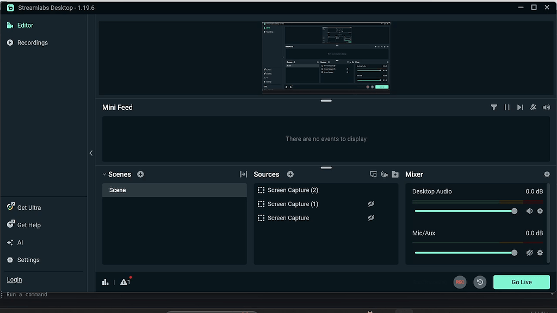Unmute the Mic/Aux audio channel
This screenshot has width=557, height=313.
(x=529, y=253)
